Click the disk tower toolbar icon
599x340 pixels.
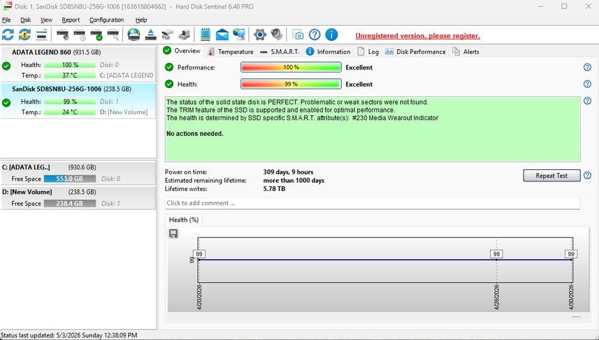(184, 35)
